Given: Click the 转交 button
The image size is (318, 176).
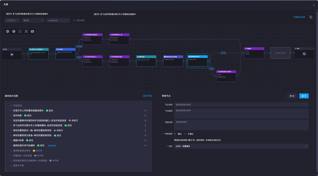Looking at the screenshot, I should [x=292, y=96].
